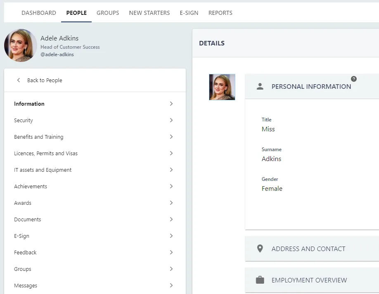Click the @adele-adkins username
379x294 pixels.
pyautogui.click(x=57, y=55)
